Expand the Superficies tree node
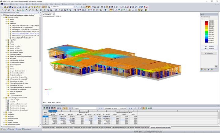This screenshot has height=133, width=220. tap(6, 40)
